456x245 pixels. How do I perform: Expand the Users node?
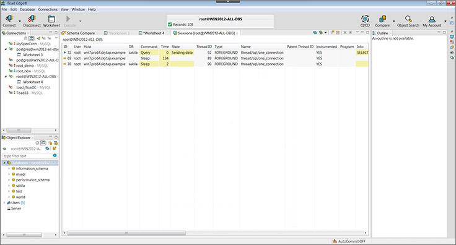4,202
